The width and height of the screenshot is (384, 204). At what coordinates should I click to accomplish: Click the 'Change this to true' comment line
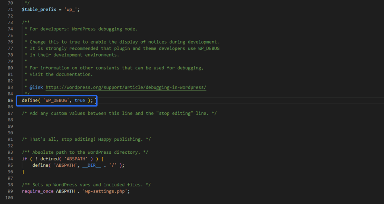pos(125,42)
